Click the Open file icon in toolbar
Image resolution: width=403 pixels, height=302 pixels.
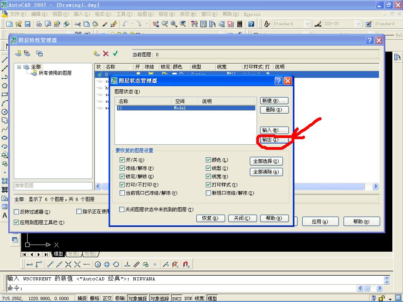point(18,24)
